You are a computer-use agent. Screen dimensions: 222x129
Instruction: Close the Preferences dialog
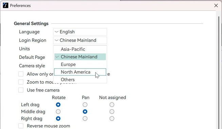(216, 5)
